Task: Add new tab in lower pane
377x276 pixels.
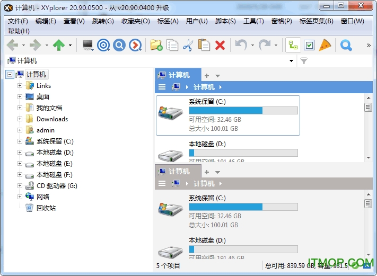Action: (207, 172)
